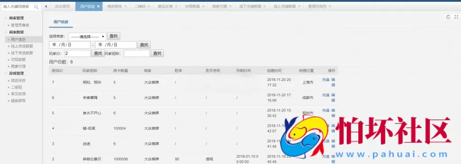The width and height of the screenshot is (461, 164).
Task: Open the 线上充值数据 tab
Action: 285,6
